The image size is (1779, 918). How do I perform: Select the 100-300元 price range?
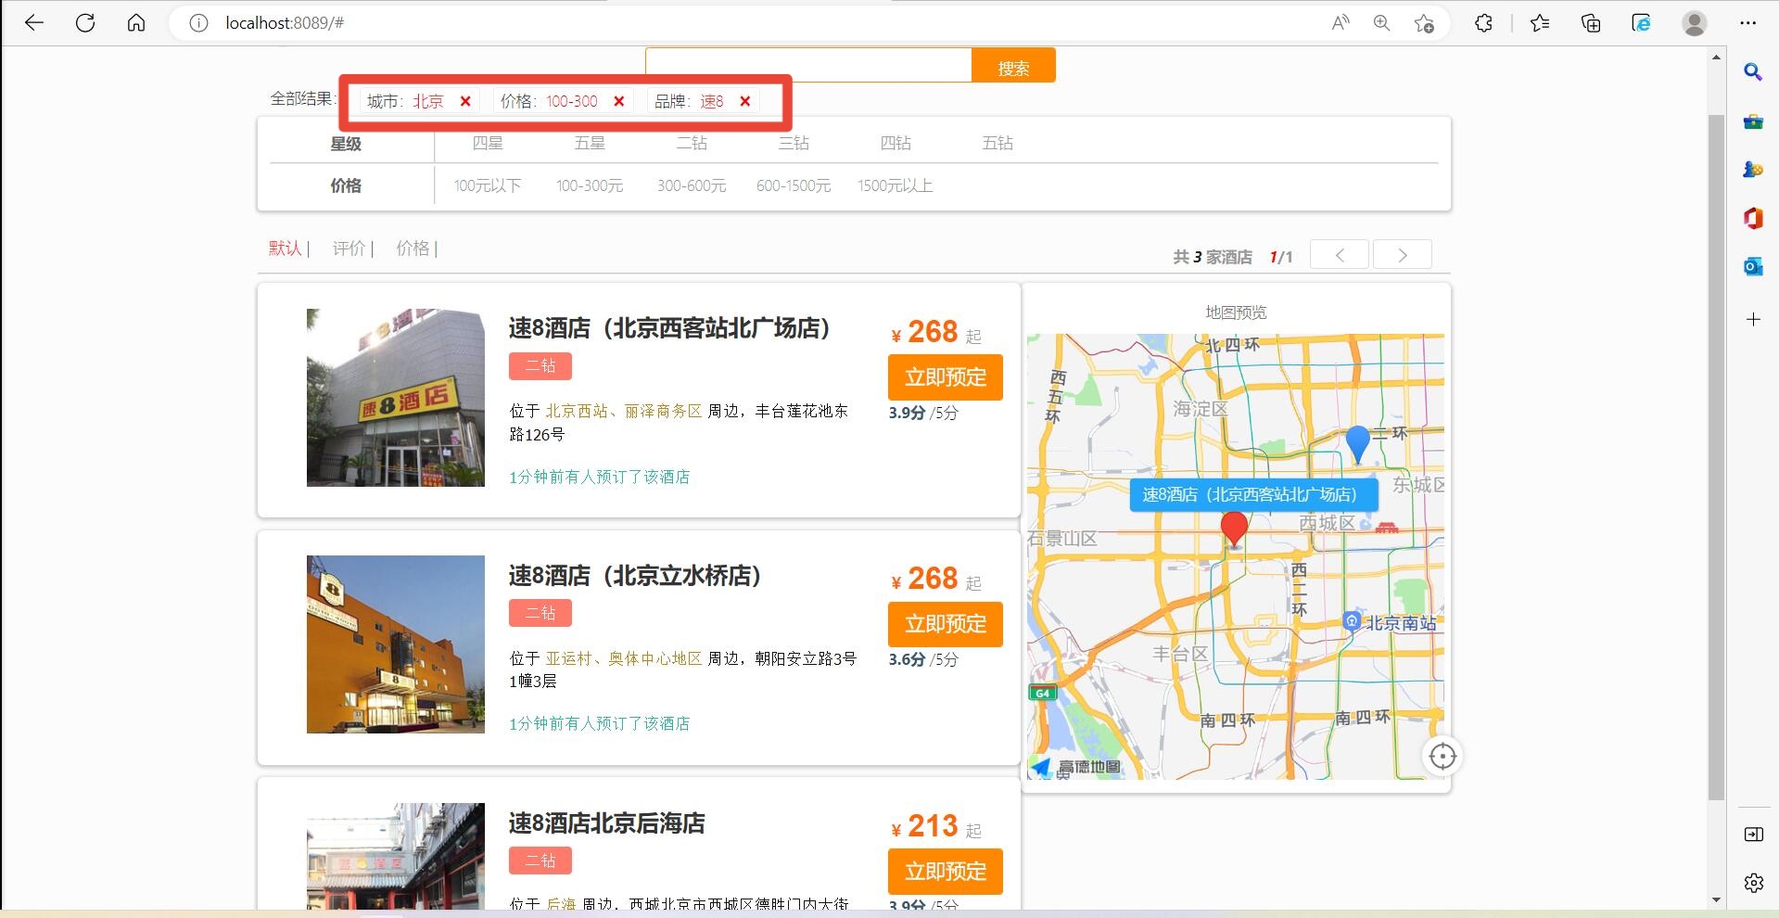point(590,185)
